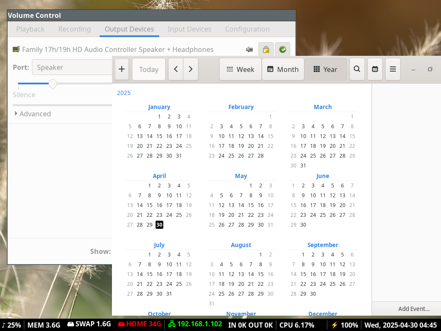
Task: Select Output Devices tab
Action: (129, 29)
